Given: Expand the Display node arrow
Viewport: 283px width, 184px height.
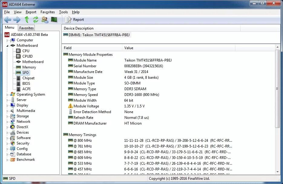Looking at the screenshot, I should click(7, 106).
